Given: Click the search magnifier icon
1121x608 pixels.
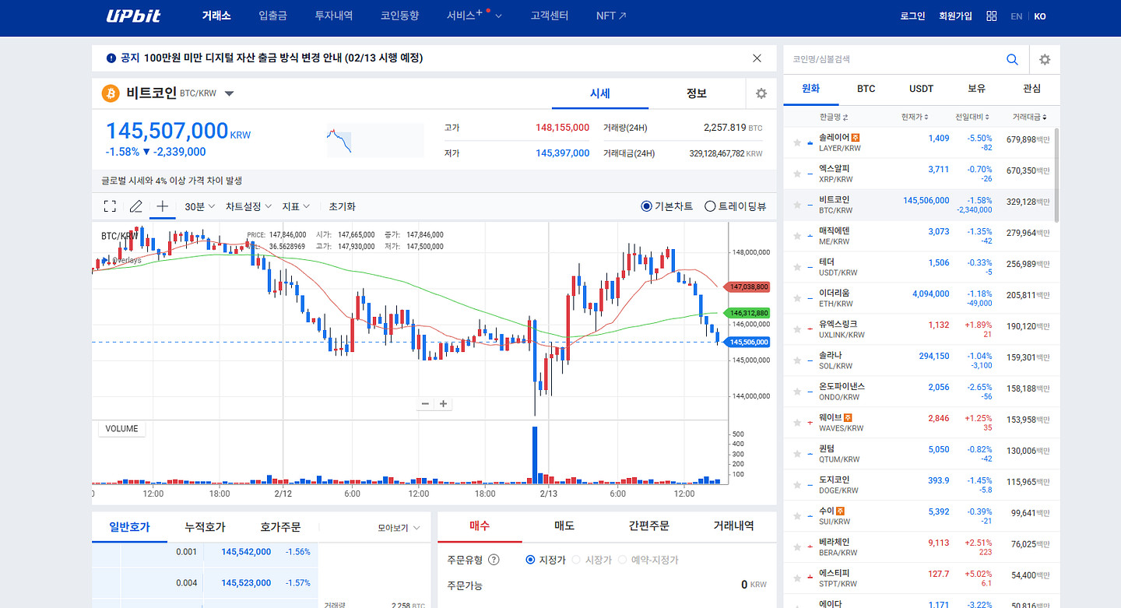Looking at the screenshot, I should coord(1012,59).
